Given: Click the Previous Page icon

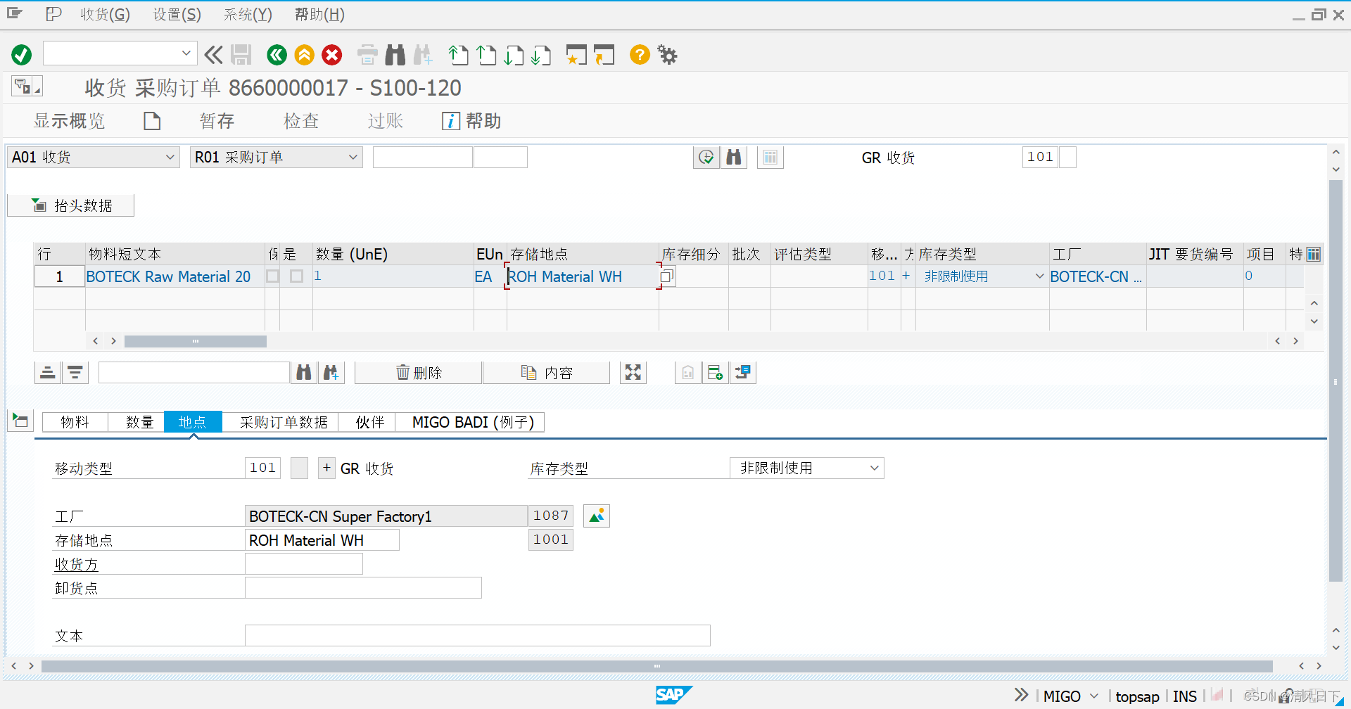Looking at the screenshot, I should (486, 55).
